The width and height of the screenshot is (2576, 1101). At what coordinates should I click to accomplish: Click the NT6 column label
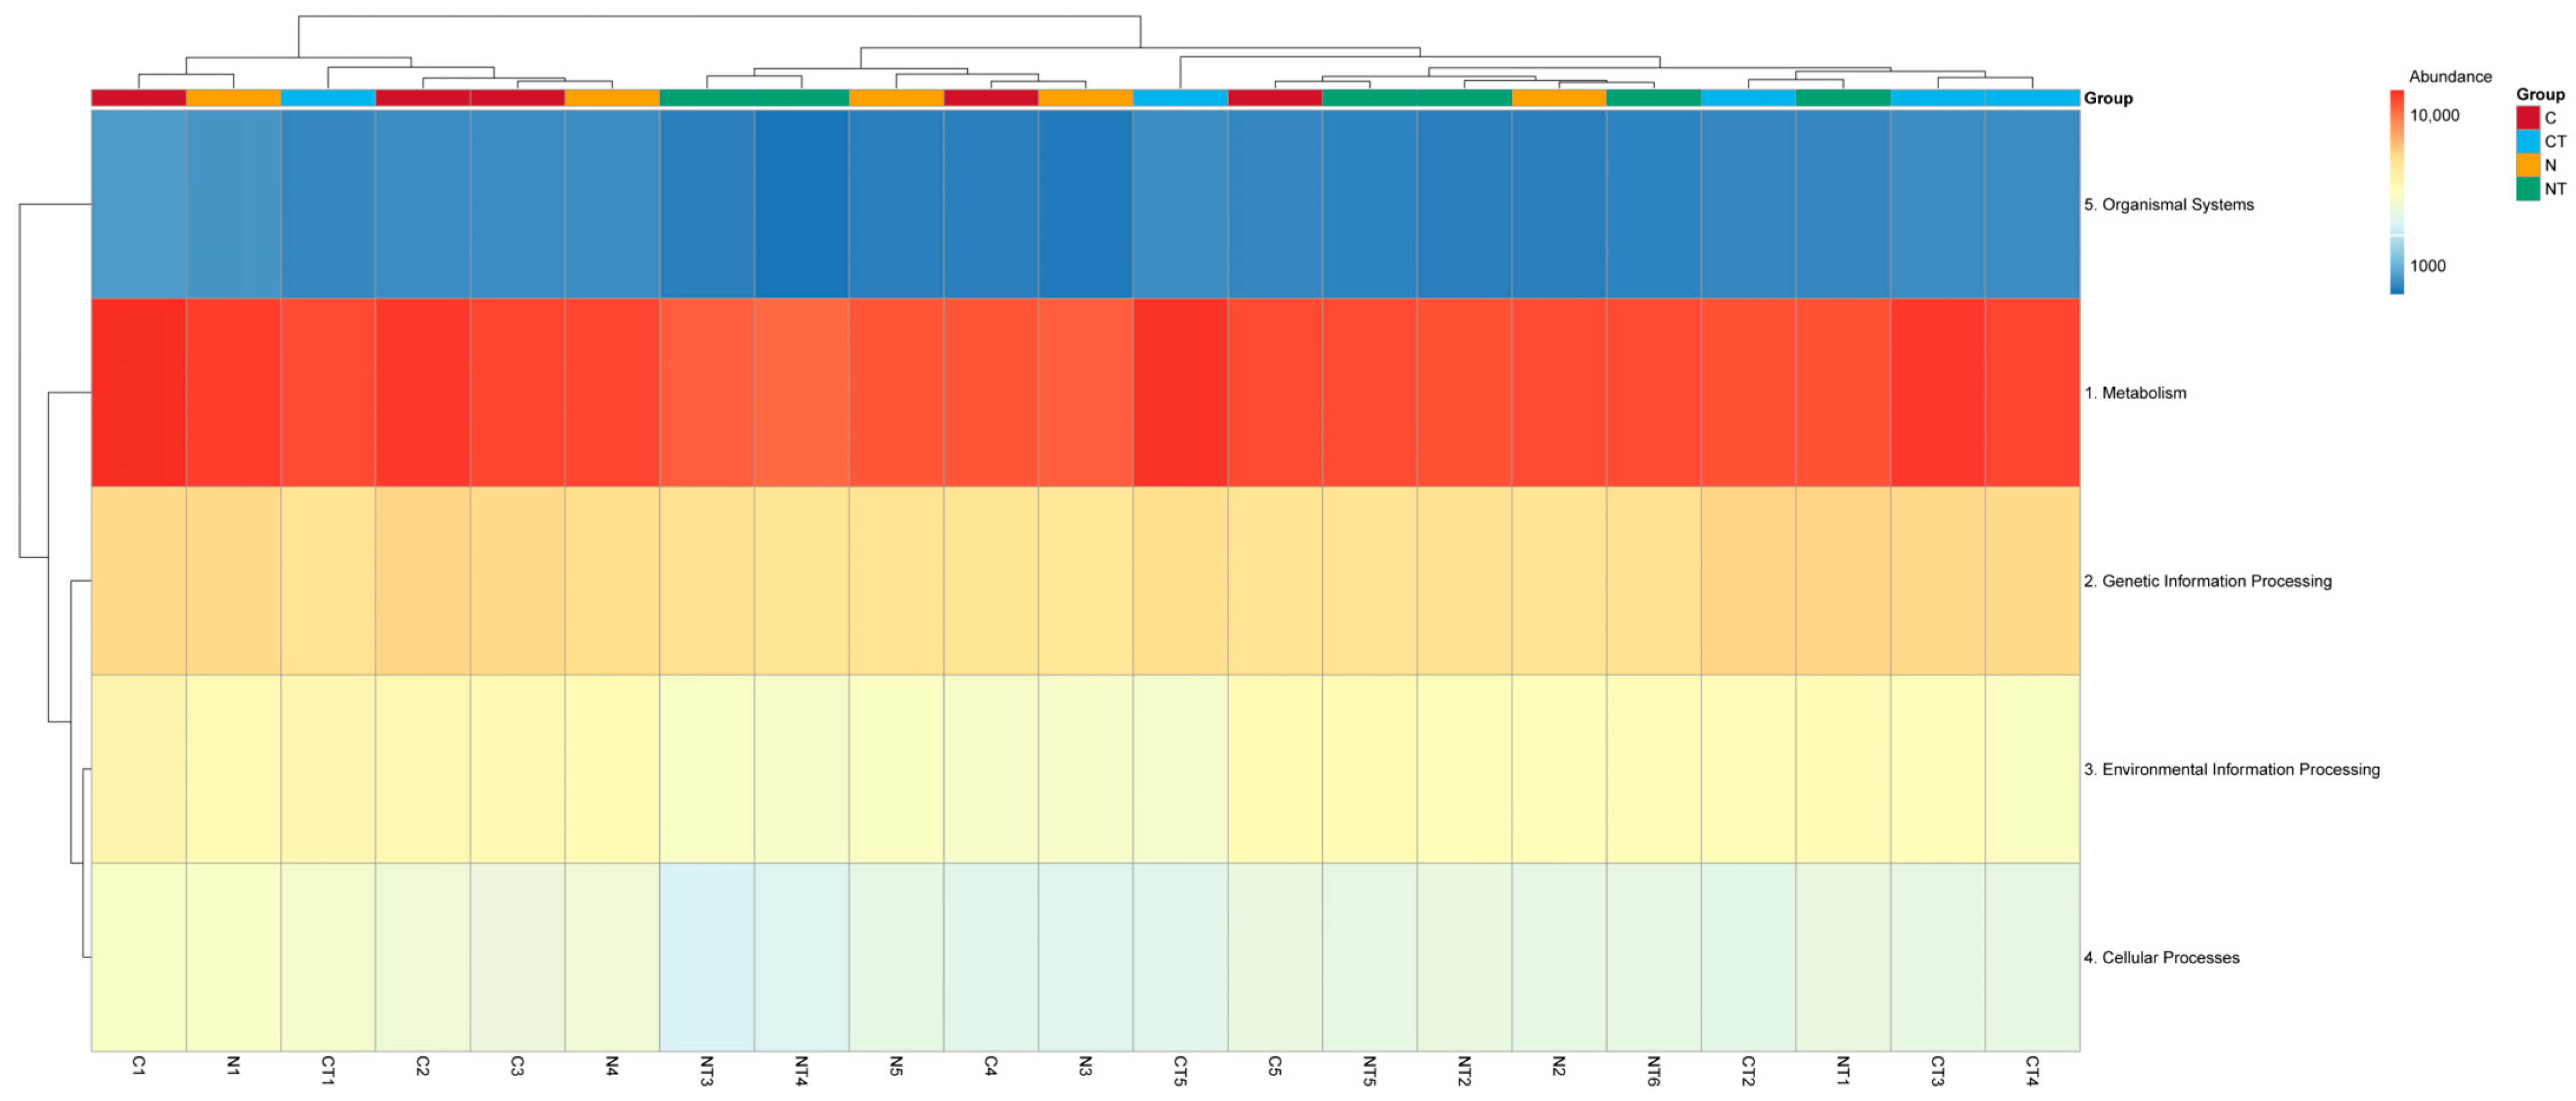pos(1653,1070)
